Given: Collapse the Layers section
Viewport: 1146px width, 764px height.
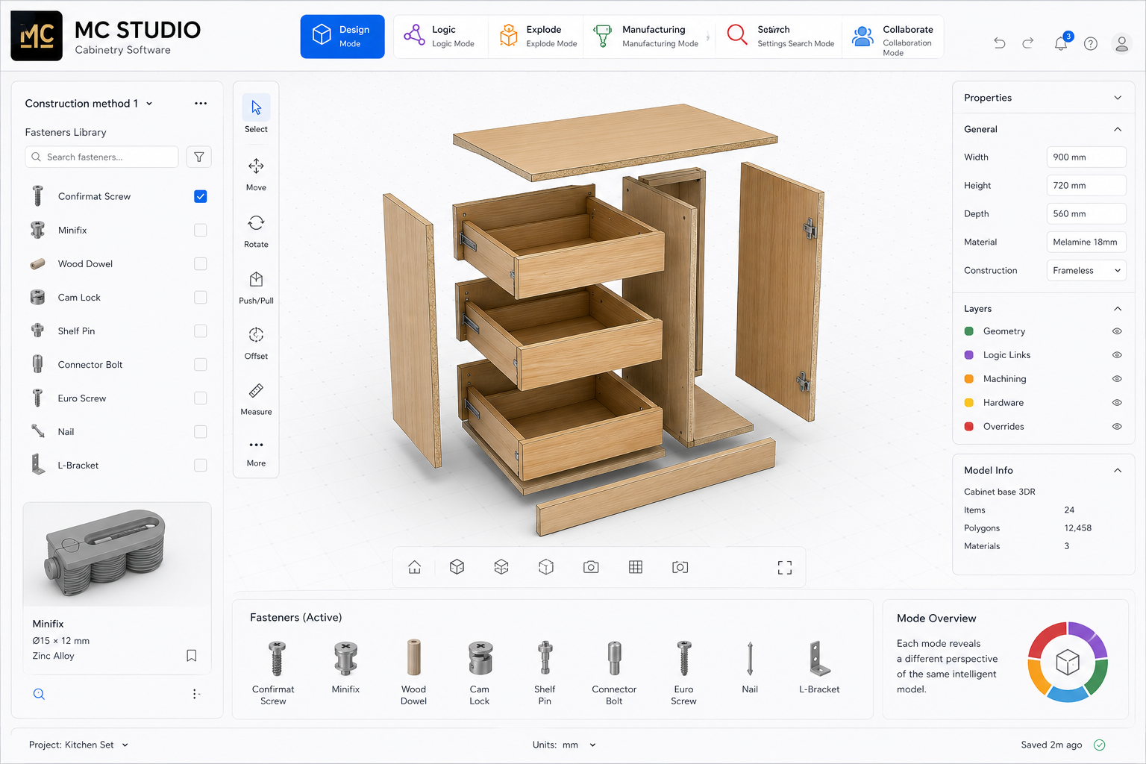Looking at the screenshot, I should (1118, 309).
